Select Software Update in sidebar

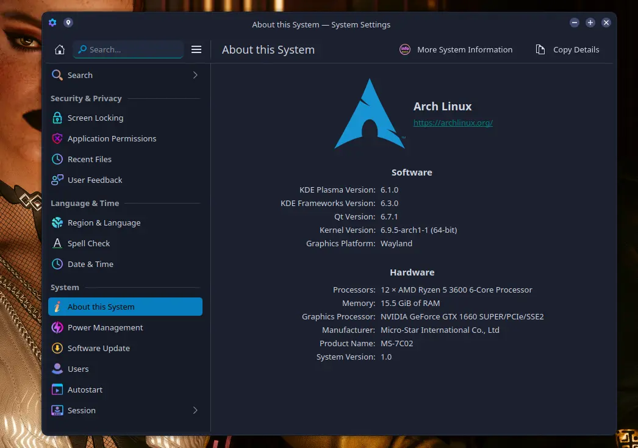coord(125,349)
